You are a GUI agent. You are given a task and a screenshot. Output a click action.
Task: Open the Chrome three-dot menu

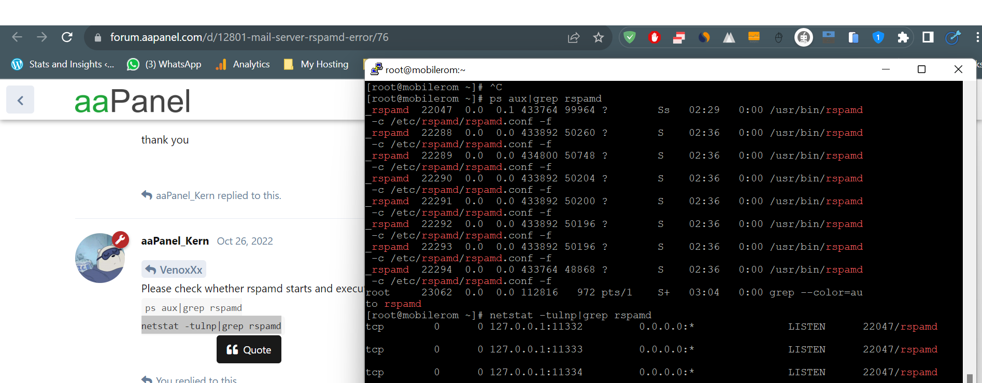pyautogui.click(x=977, y=37)
